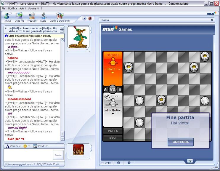Open the Sfondi dropdown arrow
The height and width of the screenshot is (171, 220).
pos(47,146)
